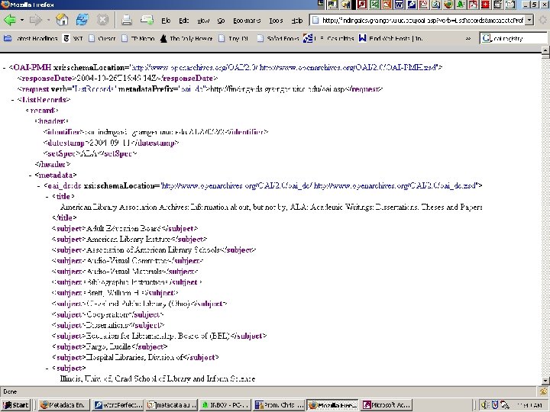The height and width of the screenshot is (412, 550).
Task: Click the address bar URL field
Action: pos(417,20)
